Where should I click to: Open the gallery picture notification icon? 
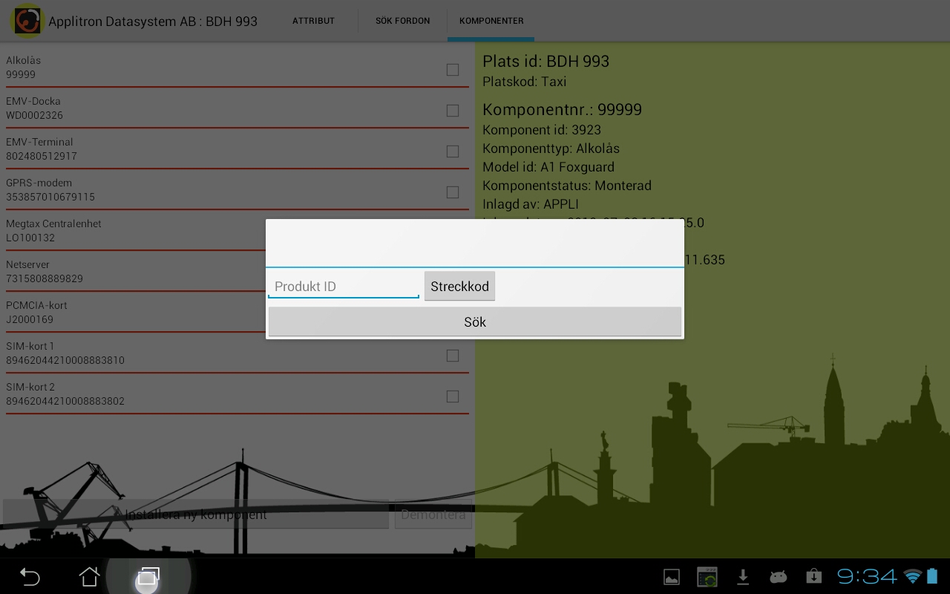tap(671, 577)
